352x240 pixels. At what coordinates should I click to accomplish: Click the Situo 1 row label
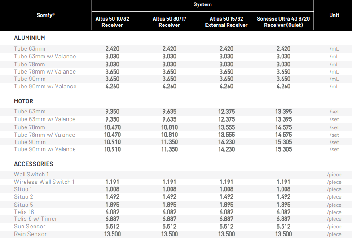point(23,189)
